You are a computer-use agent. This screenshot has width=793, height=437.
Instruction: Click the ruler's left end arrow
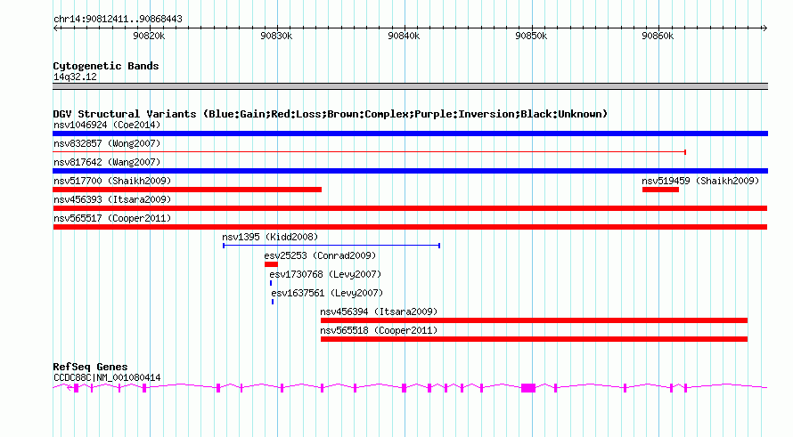[56, 28]
